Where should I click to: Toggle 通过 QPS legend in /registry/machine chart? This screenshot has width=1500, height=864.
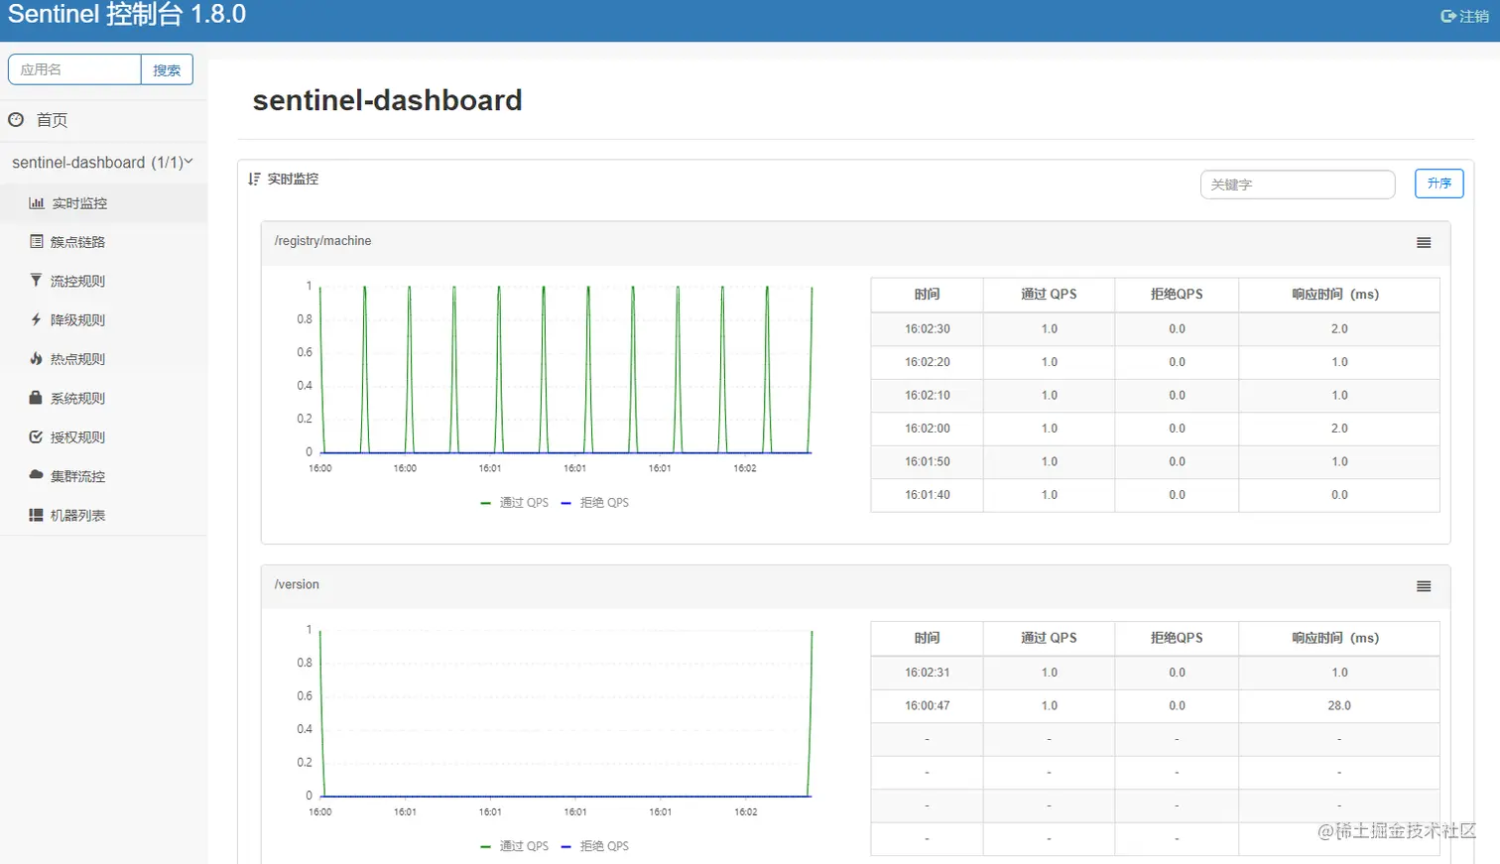pos(514,503)
